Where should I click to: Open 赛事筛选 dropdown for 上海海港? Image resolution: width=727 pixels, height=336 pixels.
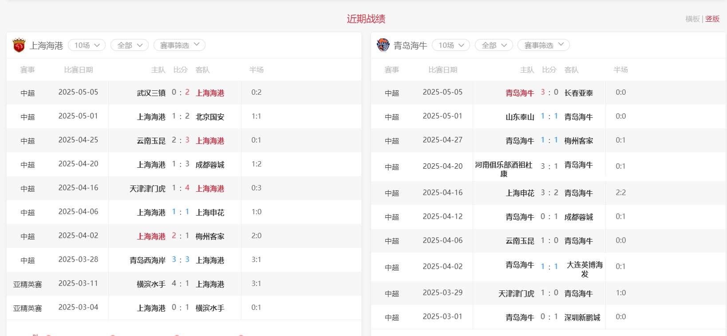pos(179,45)
